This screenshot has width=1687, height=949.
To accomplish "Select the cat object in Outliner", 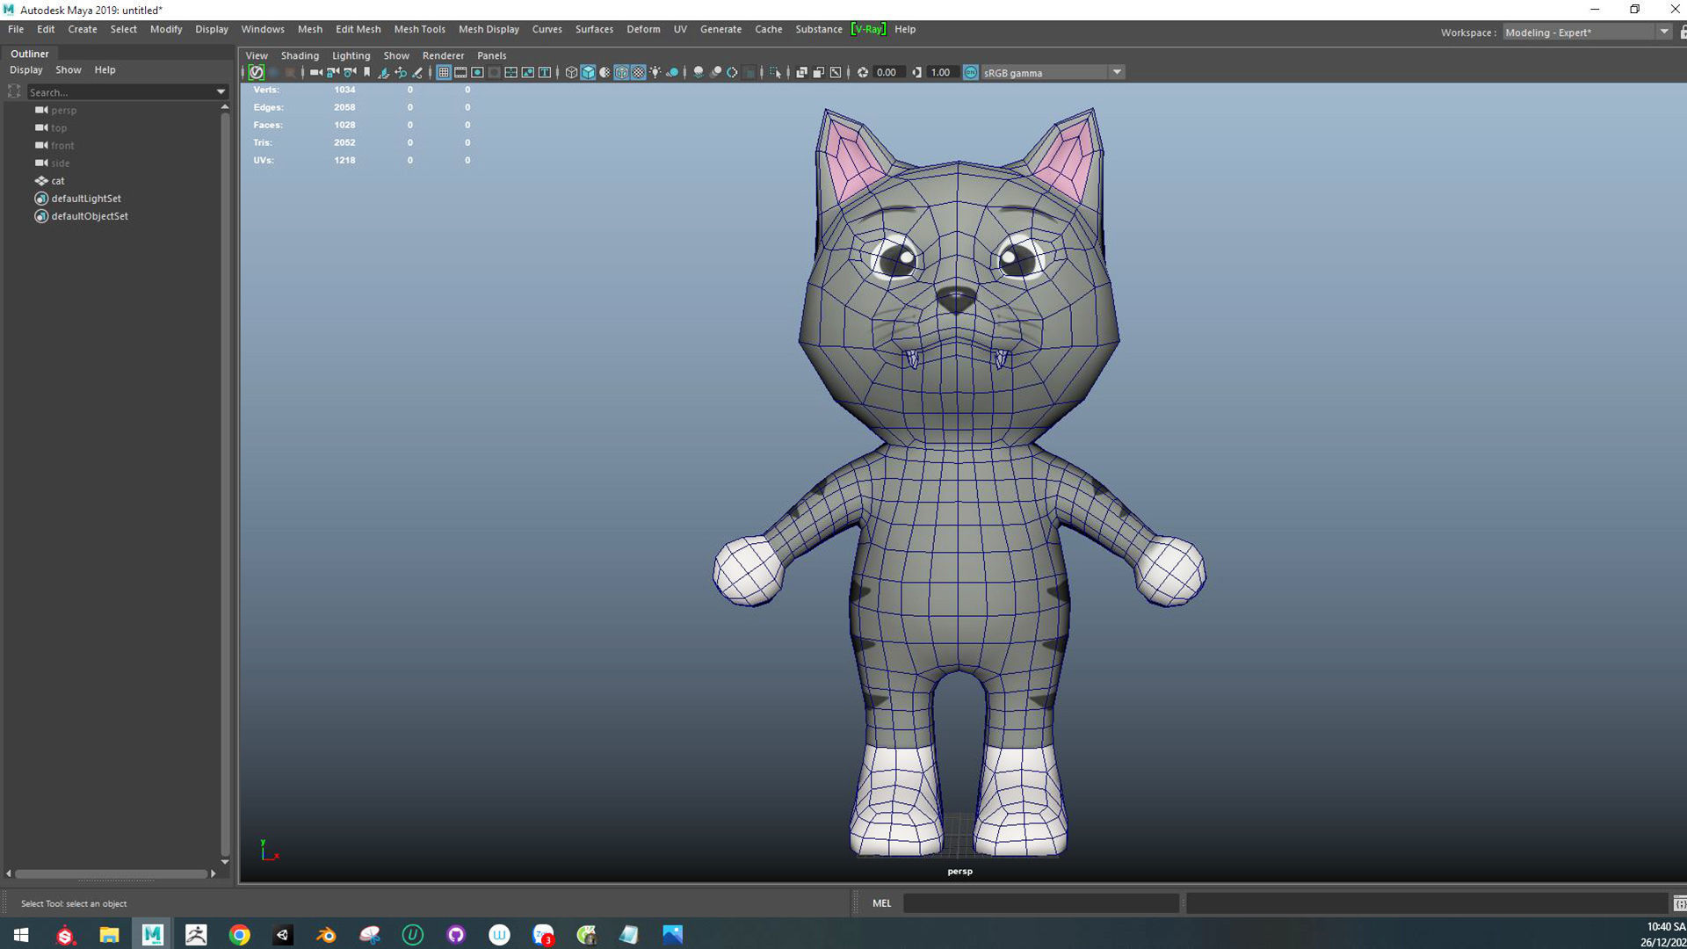I will pyautogui.click(x=58, y=180).
